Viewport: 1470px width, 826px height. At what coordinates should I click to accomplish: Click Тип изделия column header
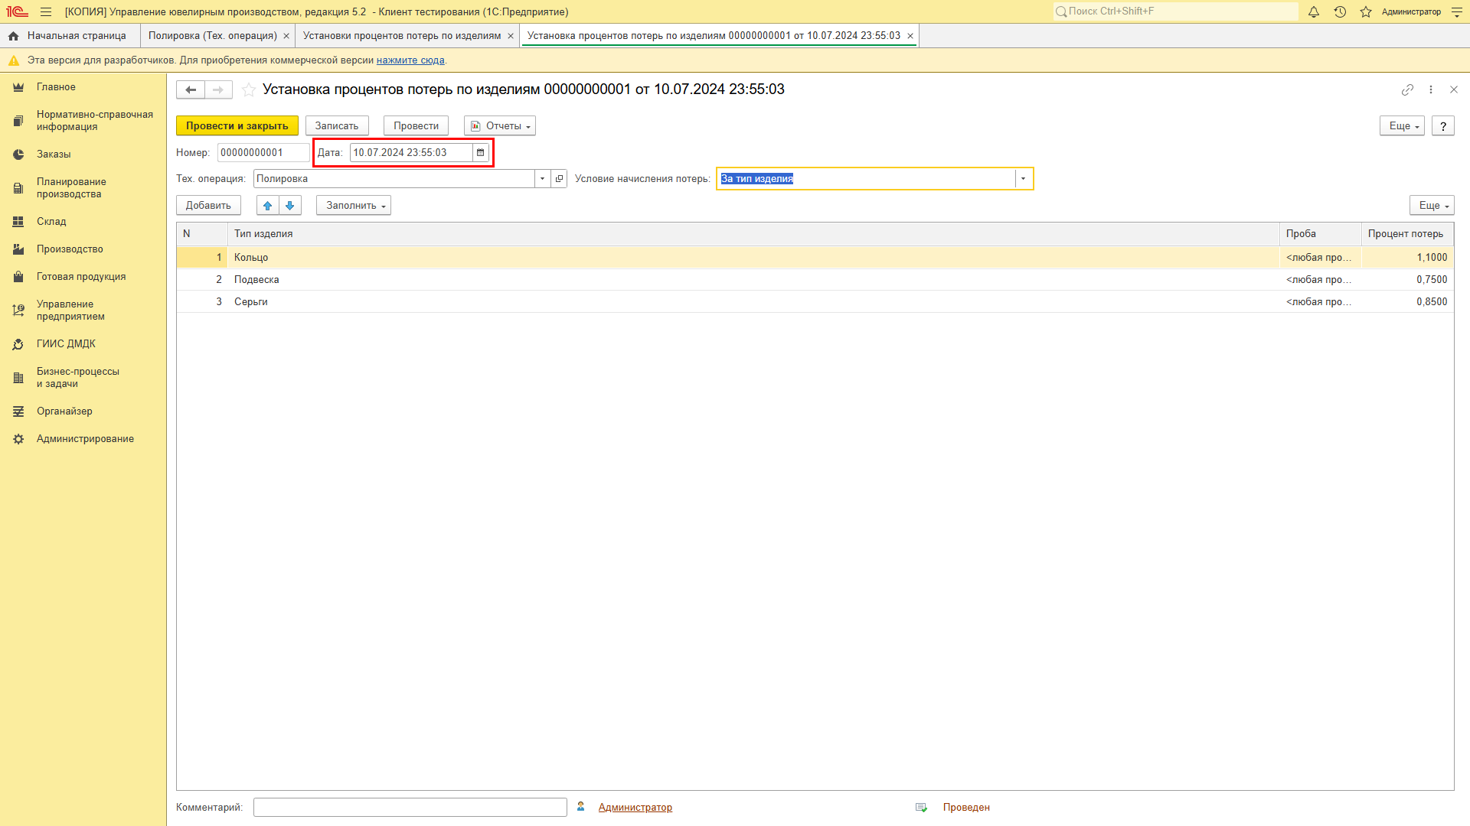(753, 234)
